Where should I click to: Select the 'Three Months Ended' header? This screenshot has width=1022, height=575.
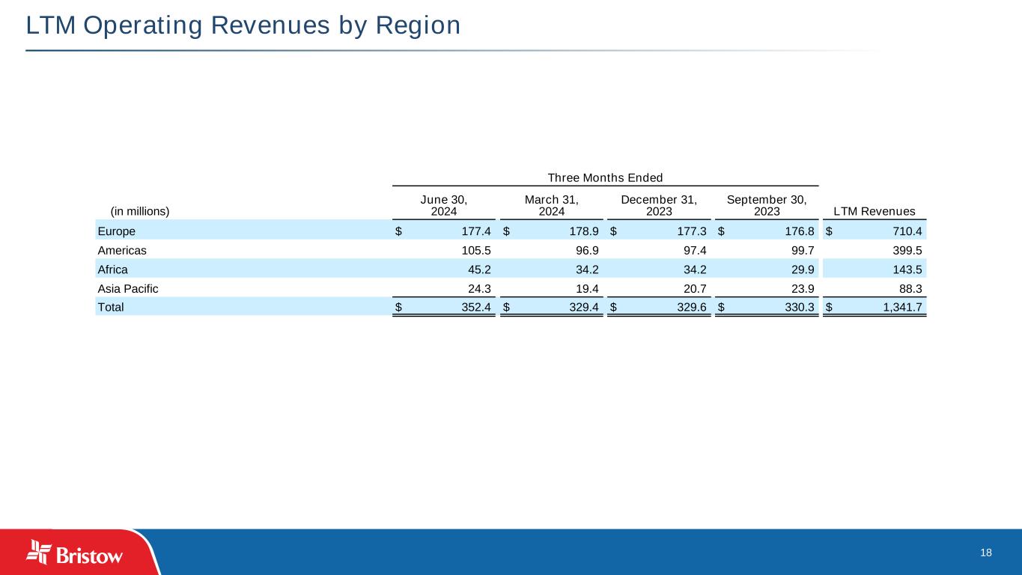pyautogui.click(x=605, y=177)
